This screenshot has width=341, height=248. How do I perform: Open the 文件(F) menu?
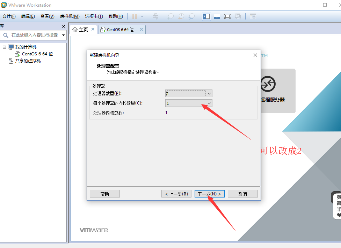(9, 16)
